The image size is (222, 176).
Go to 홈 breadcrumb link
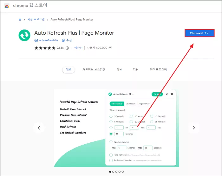[x=20, y=19]
